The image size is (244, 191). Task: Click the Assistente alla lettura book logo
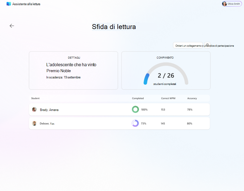[x=9, y=4]
